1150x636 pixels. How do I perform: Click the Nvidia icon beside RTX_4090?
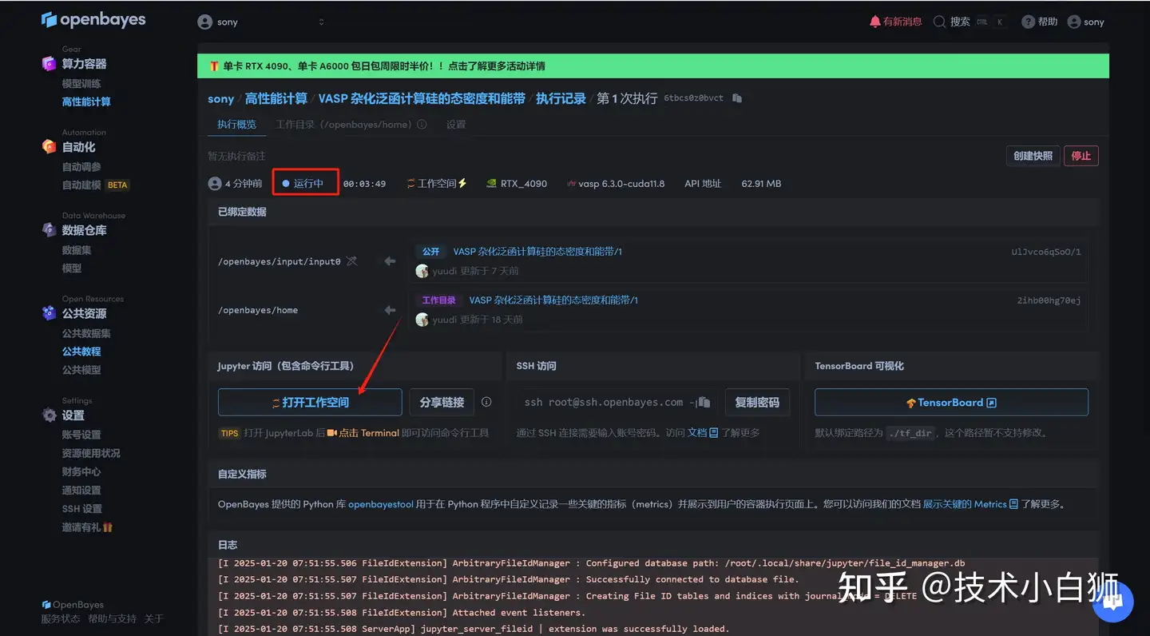pyautogui.click(x=492, y=184)
